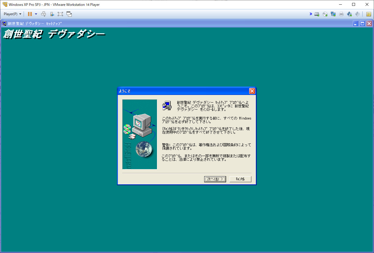Click the ようこそ dialog title text

point(125,91)
